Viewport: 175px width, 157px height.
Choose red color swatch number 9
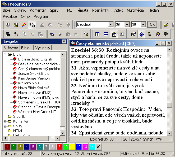[59, 146]
